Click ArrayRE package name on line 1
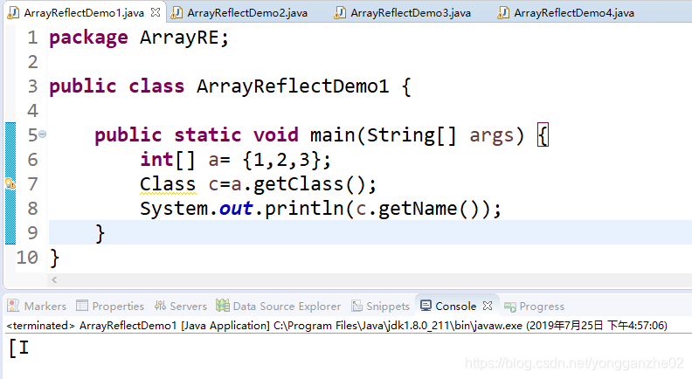 point(179,38)
